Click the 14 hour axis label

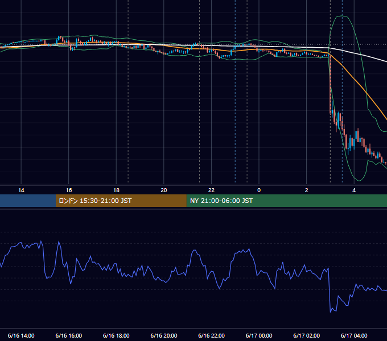tap(21, 190)
